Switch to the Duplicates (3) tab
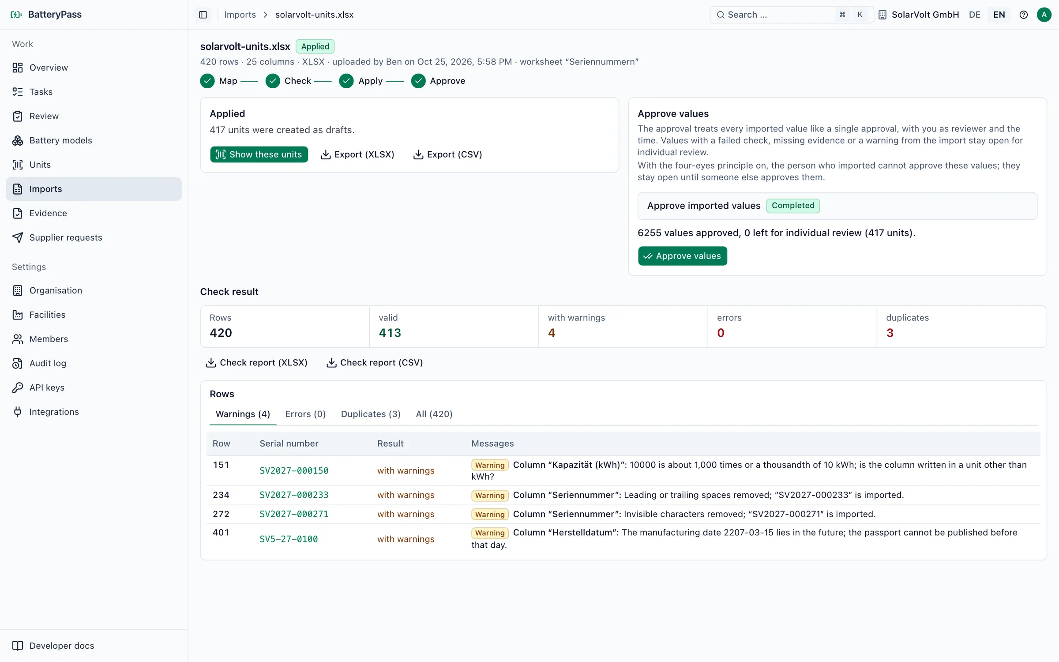Image resolution: width=1059 pixels, height=662 pixels. [371, 414]
